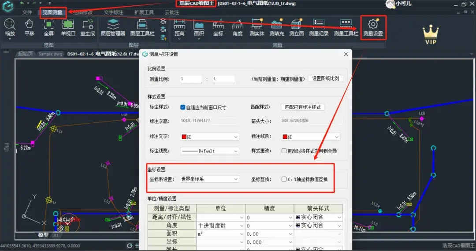
Task: Click the redo arrow in title bar
Action: tap(34, 3)
